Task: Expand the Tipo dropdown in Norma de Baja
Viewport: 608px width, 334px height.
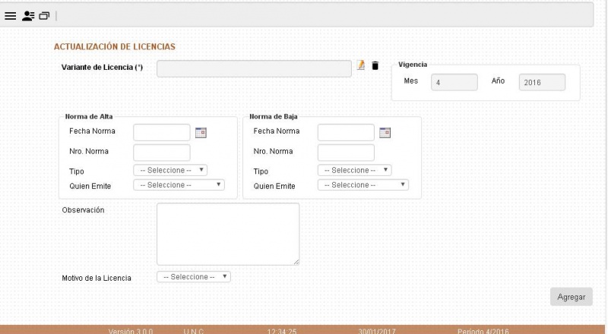Action: 354,170
